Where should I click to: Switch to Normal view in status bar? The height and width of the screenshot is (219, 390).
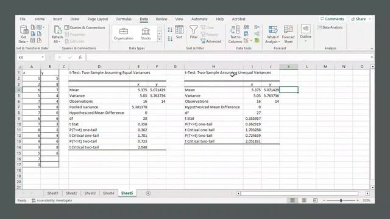[292, 200]
